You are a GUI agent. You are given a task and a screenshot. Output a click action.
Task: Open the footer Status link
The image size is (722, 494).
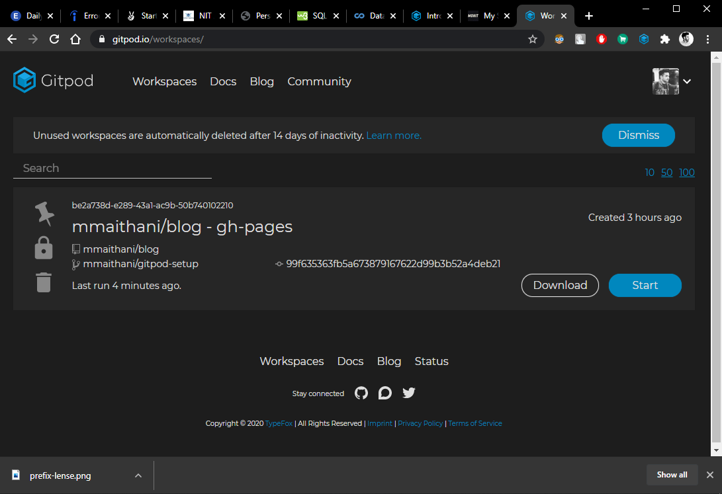431,361
